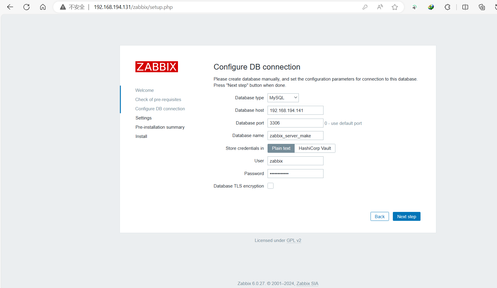
Task: Open the saved passwords key icon
Action: click(365, 7)
